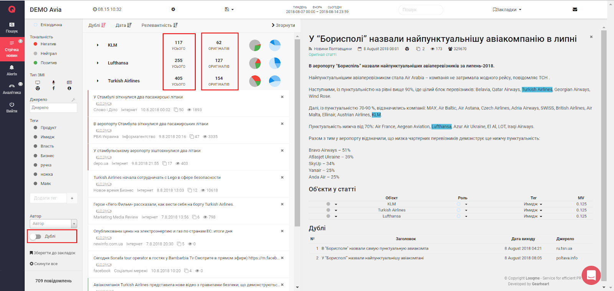Set KLM object tonality grey circle

pos(328,204)
